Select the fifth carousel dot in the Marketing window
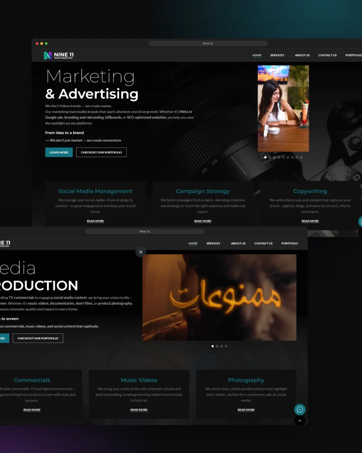 coord(283,157)
